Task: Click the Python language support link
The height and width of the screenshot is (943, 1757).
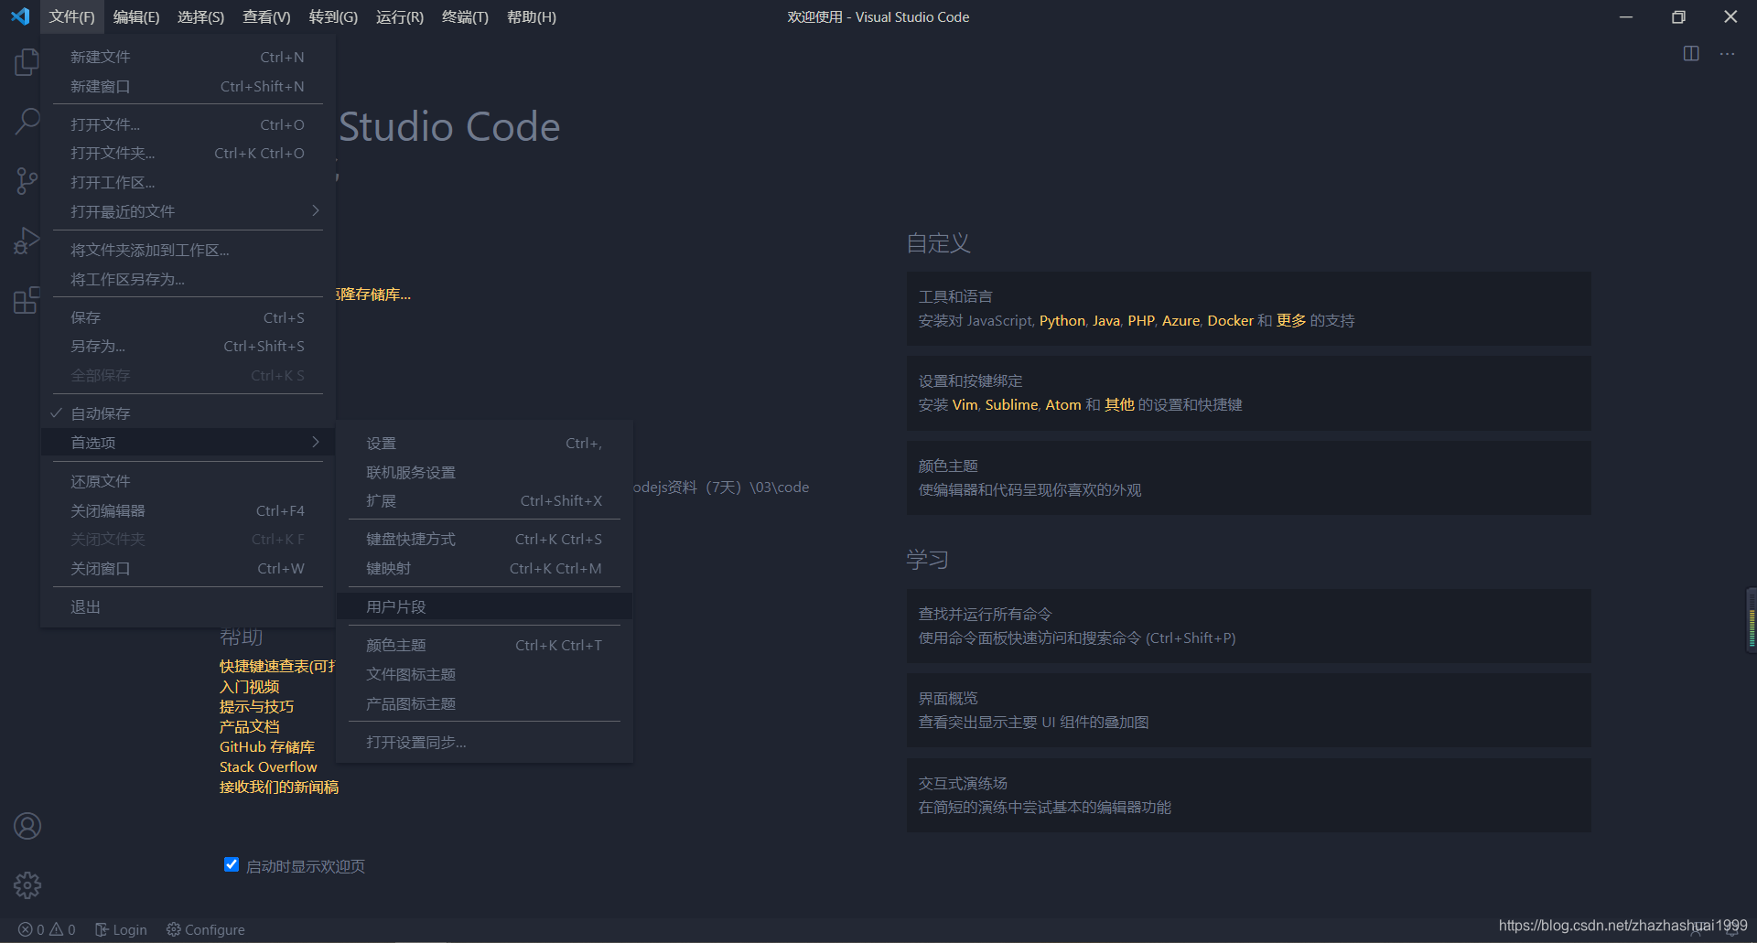Action: tap(1062, 320)
